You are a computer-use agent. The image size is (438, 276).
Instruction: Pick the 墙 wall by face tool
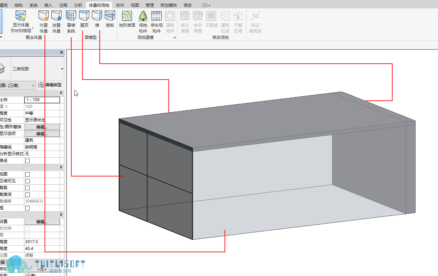(97, 19)
